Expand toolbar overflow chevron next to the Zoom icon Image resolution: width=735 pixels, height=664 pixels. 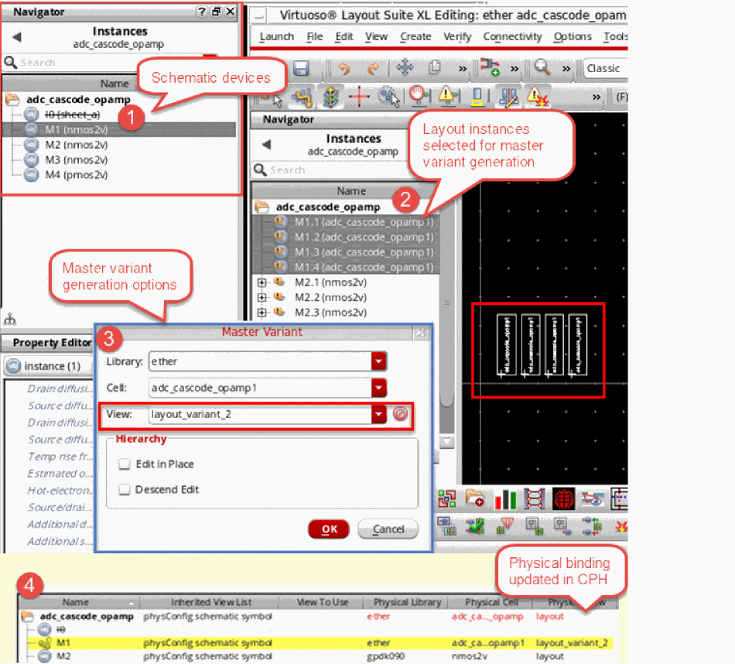(x=566, y=69)
